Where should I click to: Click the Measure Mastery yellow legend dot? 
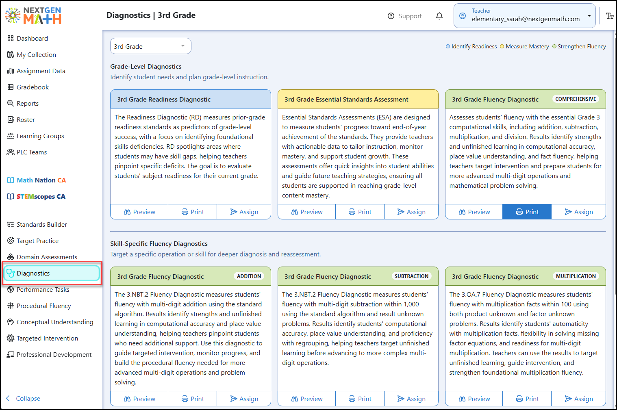(x=502, y=46)
